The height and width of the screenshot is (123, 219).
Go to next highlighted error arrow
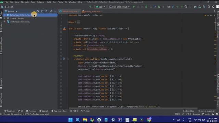click(x=215, y=16)
